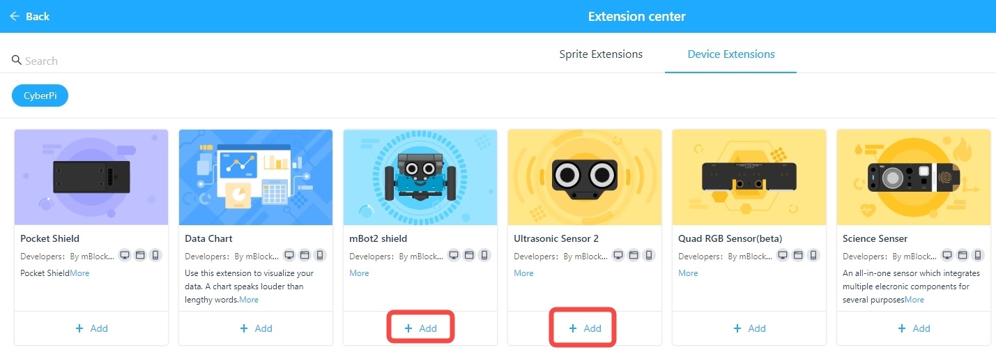Click the search magnifier icon

(17, 61)
